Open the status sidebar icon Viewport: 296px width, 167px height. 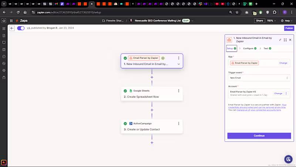tap(4, 63)
